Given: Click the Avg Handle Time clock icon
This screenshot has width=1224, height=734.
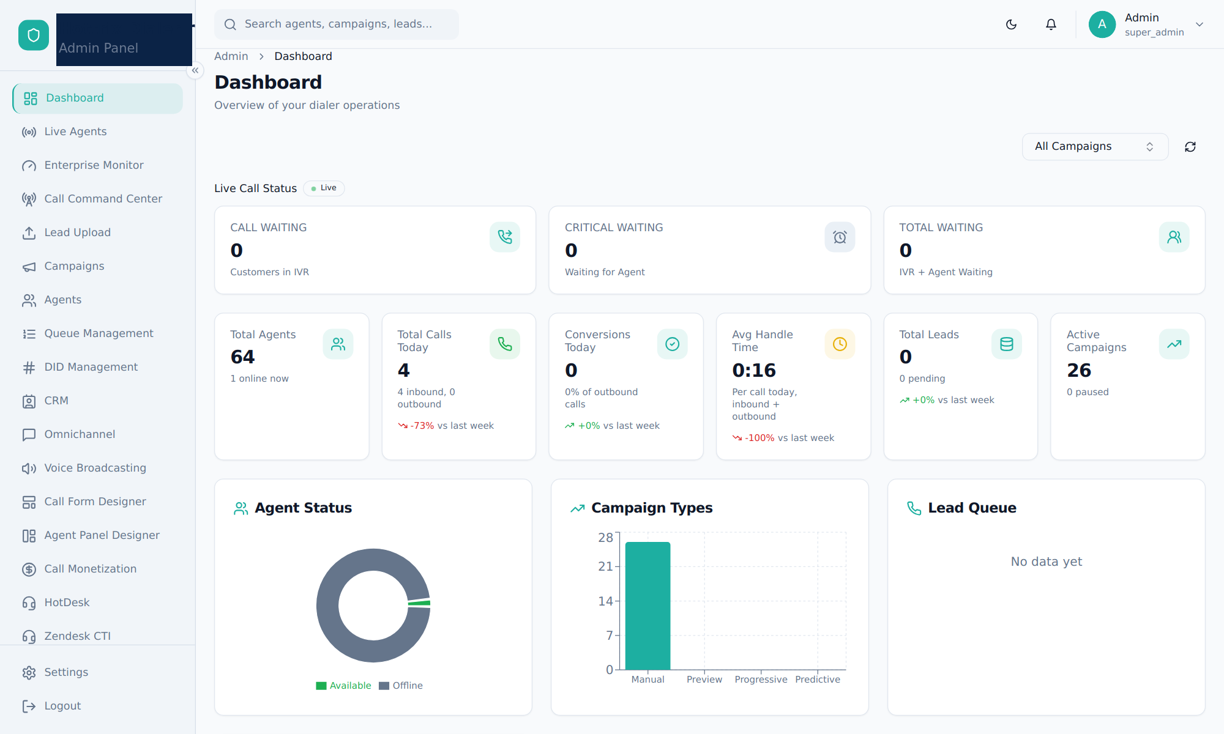Looking at the screenshot, I should pyautogui.click(x=840, y=344).
